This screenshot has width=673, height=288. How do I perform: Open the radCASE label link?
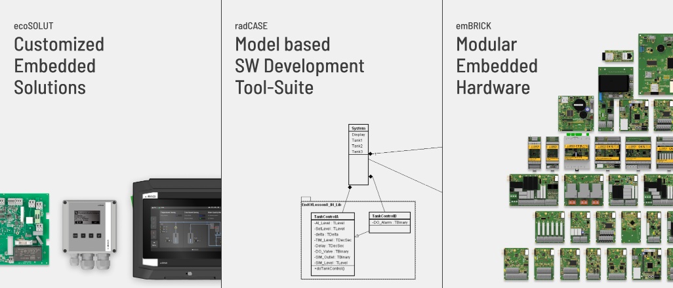click(251, 26)
